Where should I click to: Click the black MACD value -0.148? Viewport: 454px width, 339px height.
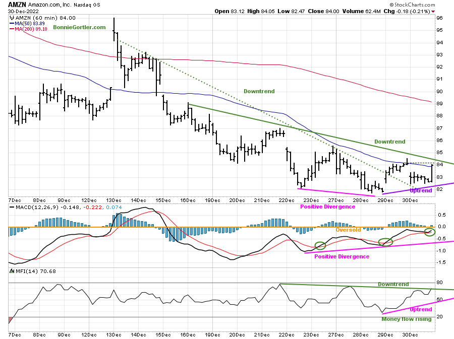70,207
